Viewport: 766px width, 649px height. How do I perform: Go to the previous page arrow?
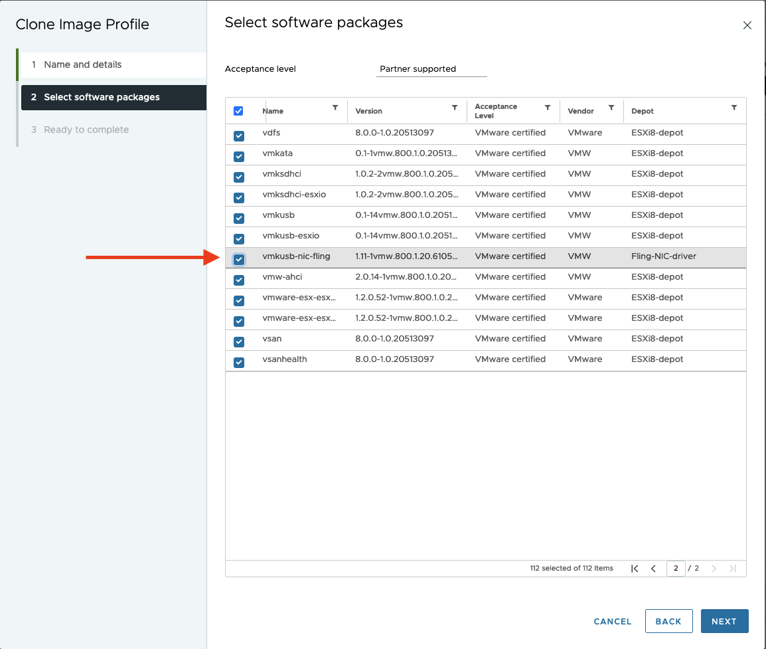(x=654, y=569)
